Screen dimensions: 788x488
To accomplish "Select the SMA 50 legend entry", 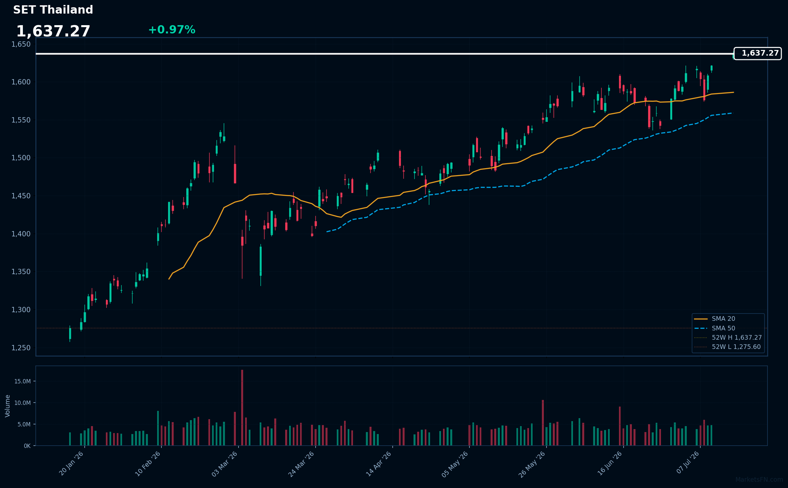I will click(x=715, y=328).
